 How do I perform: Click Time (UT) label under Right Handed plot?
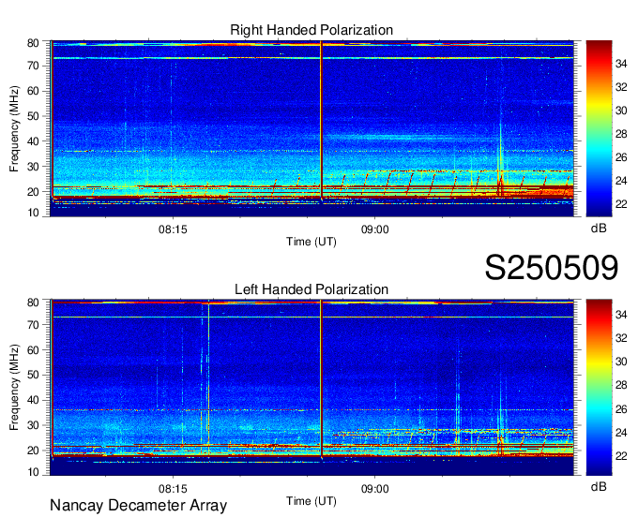311,242
